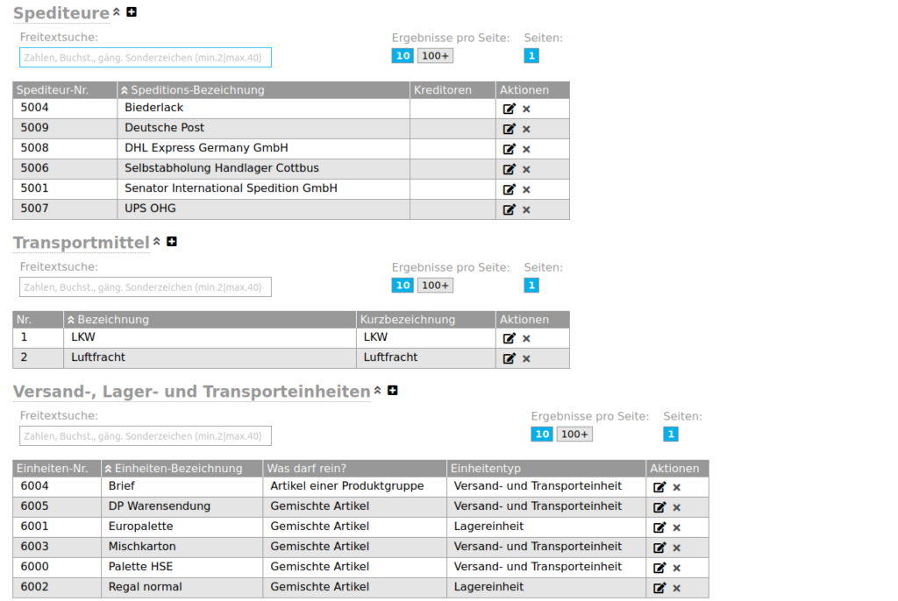Viewport: 898px width, 601px height.
Task: Edit the Palette HSE unit
Action: pos(659,568)
